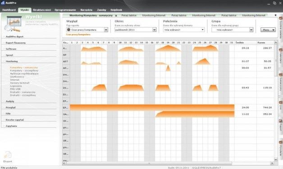This screenshot has height=169, width=283.
Task: Open the Okres dropdown showing październik 2011
Action: [154, 30]
